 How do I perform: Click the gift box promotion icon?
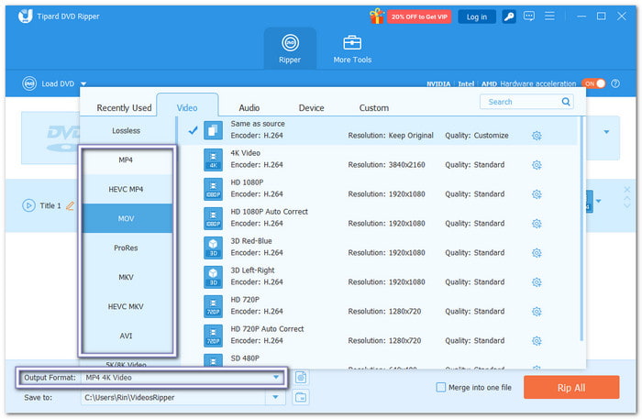[x=376, y=17]
